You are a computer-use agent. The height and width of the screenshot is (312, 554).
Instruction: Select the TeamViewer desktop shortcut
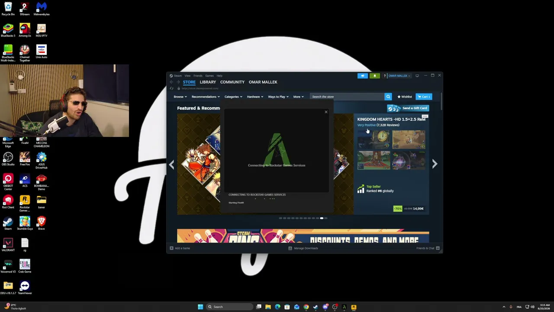25,288
